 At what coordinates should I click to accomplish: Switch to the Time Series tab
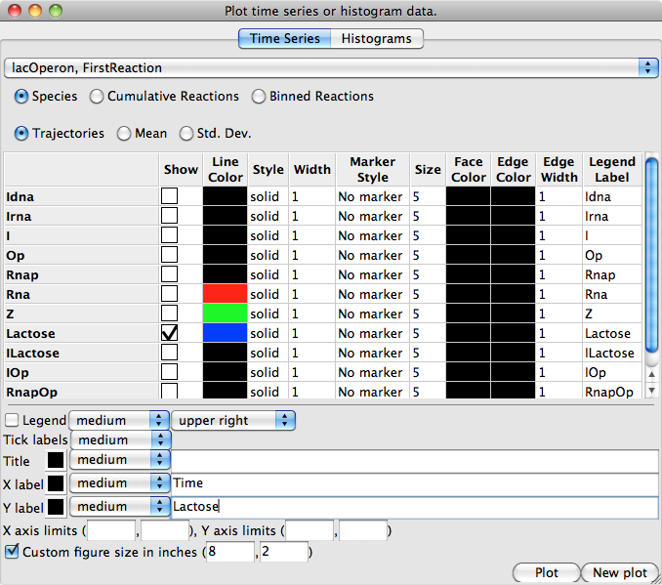pyautogui.click(x=284, y=39)
